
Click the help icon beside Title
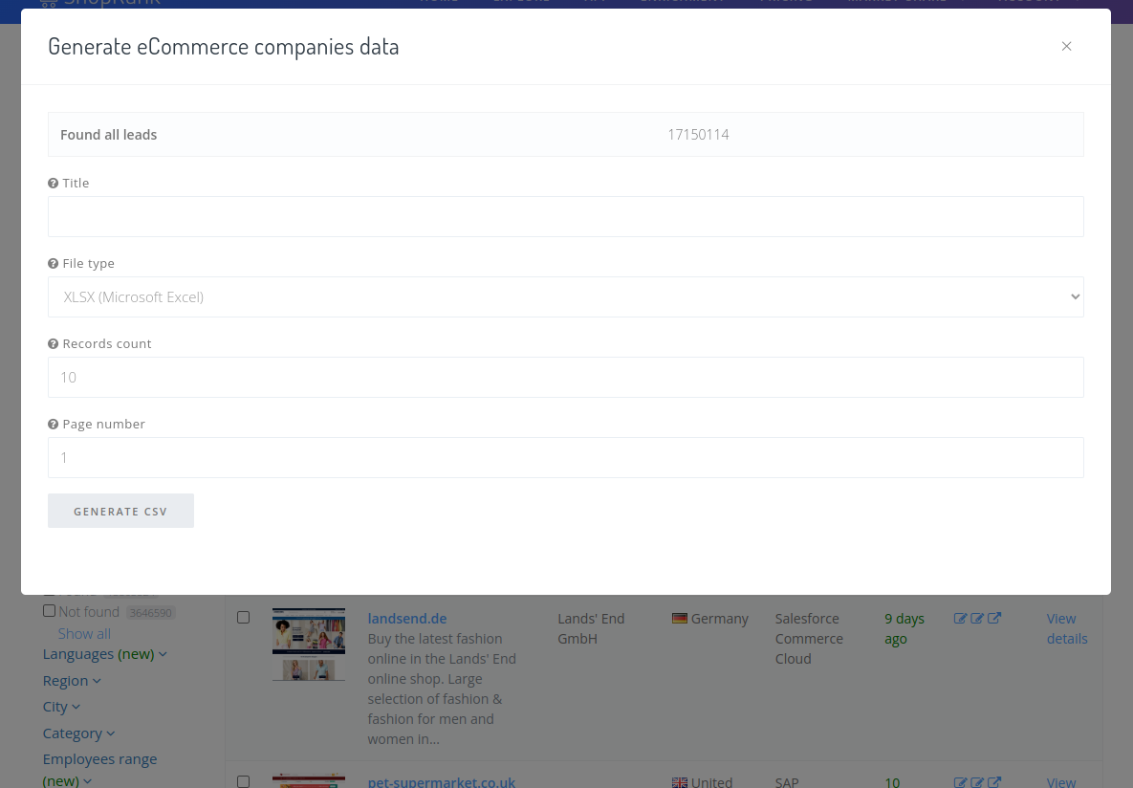click(54, 184)
